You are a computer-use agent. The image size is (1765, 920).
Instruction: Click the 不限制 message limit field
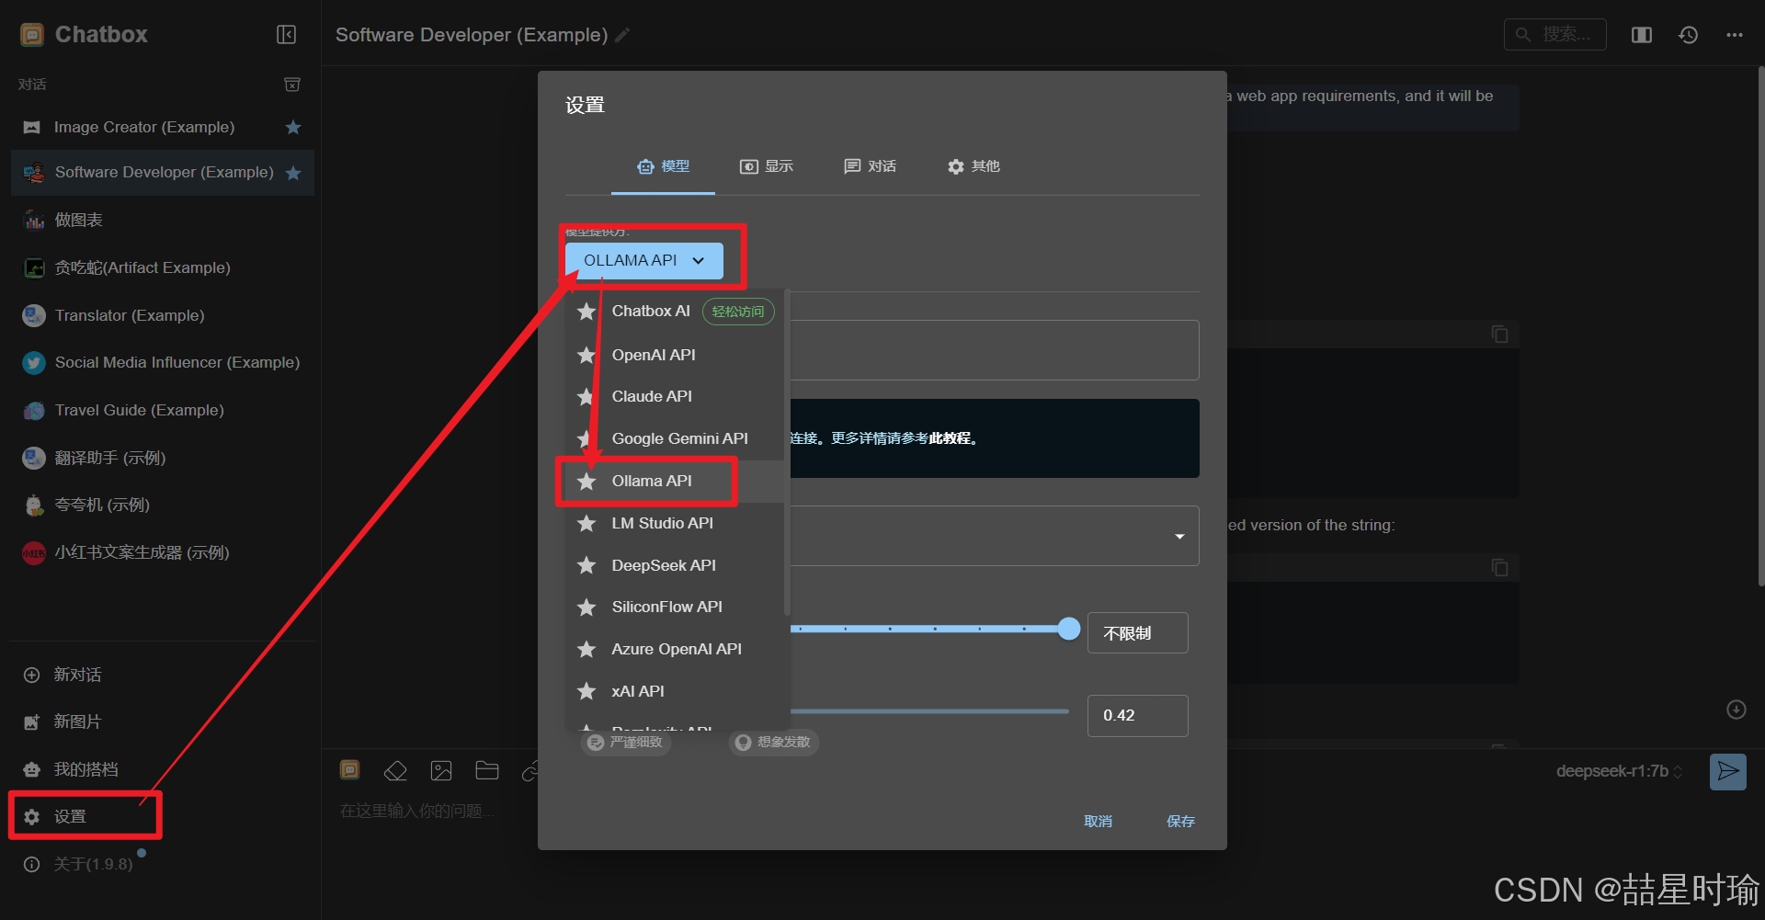pos(1137,633)
